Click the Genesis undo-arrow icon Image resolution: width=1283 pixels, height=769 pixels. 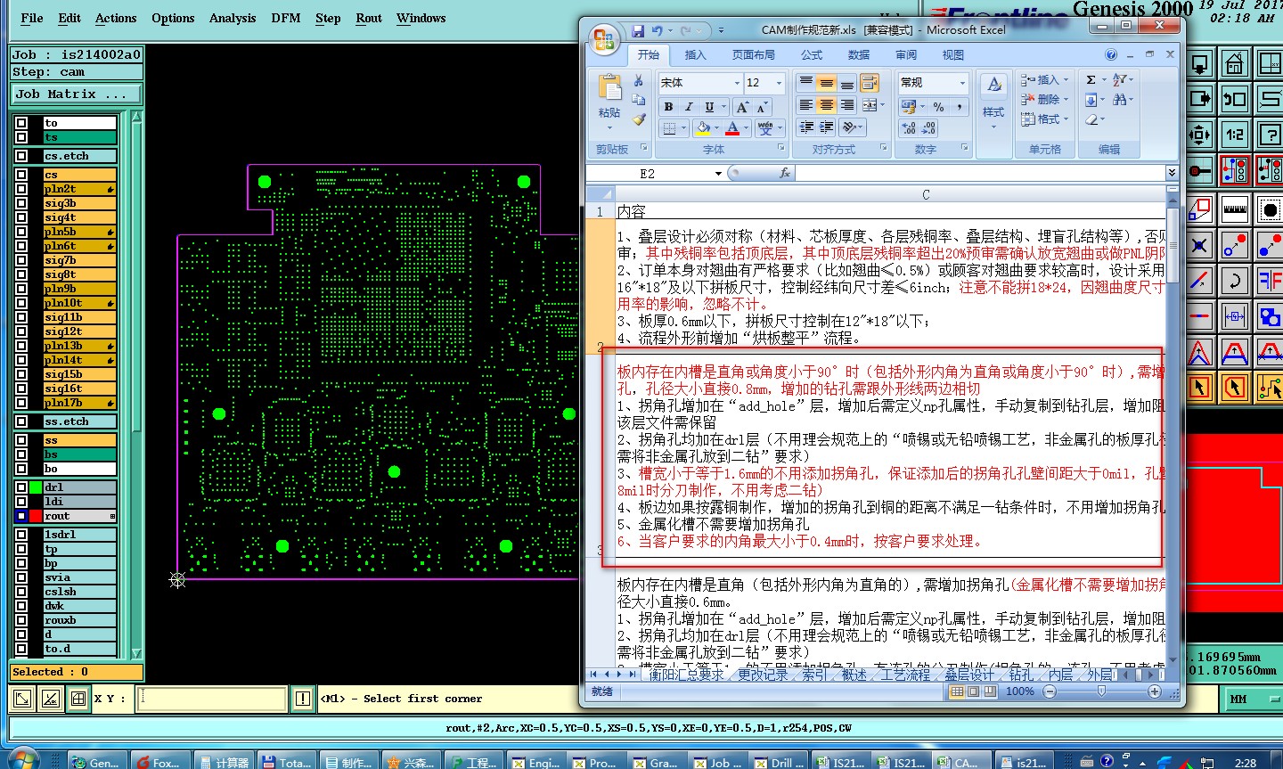coord(1234,100)
